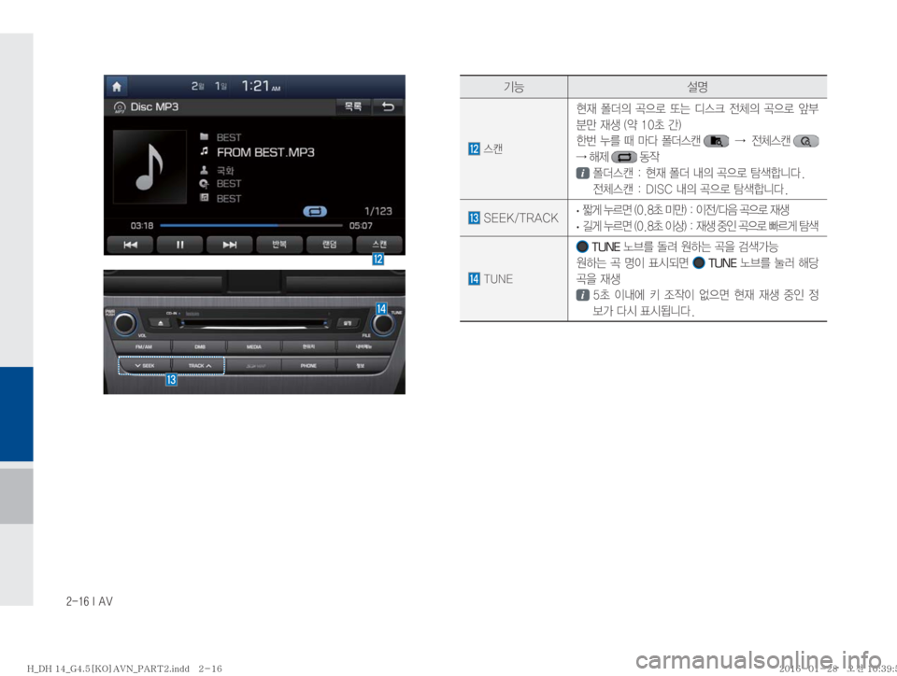Click the folder scan icon in the table
The height and width of the screenshot is (676, 897).
click(717, 141)
